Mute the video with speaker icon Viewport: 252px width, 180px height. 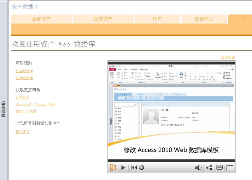point(198,168)
